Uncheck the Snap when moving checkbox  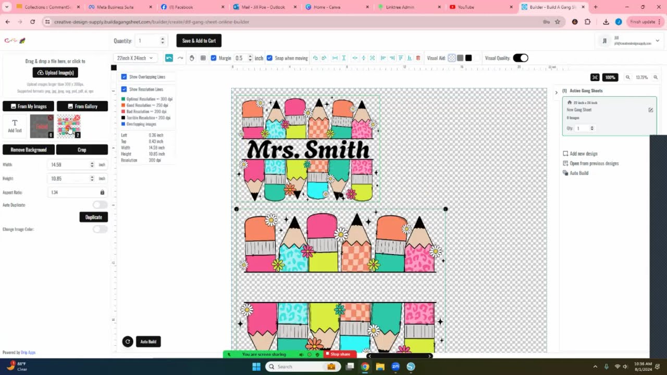coord(269,58)
